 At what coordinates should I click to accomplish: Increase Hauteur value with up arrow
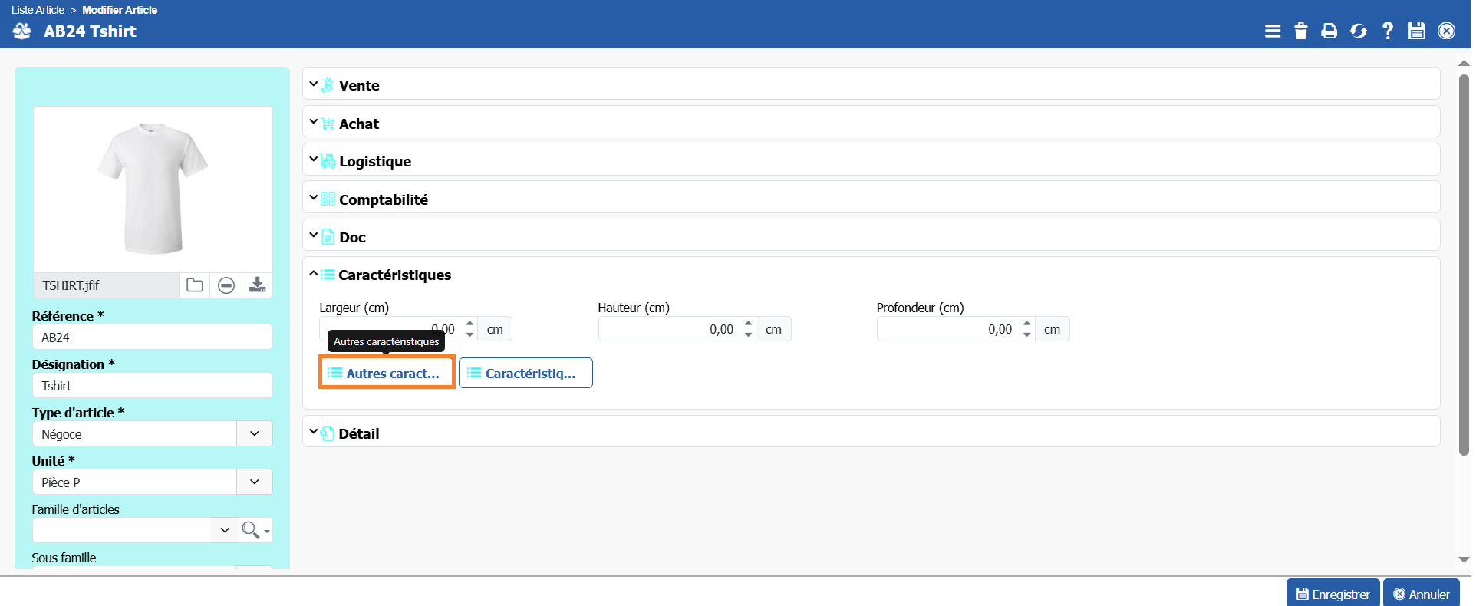click(x=749, y=323)
